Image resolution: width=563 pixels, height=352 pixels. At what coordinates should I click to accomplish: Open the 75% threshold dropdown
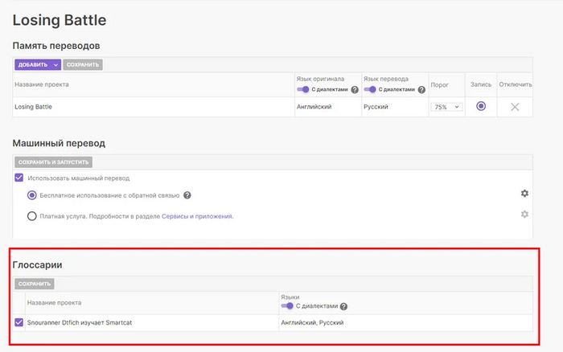point(447,107)
